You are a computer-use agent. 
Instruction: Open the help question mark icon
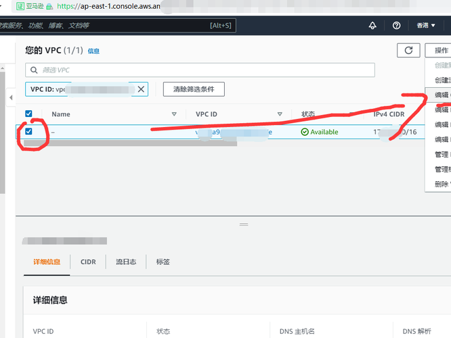click(x=396, y=26)
